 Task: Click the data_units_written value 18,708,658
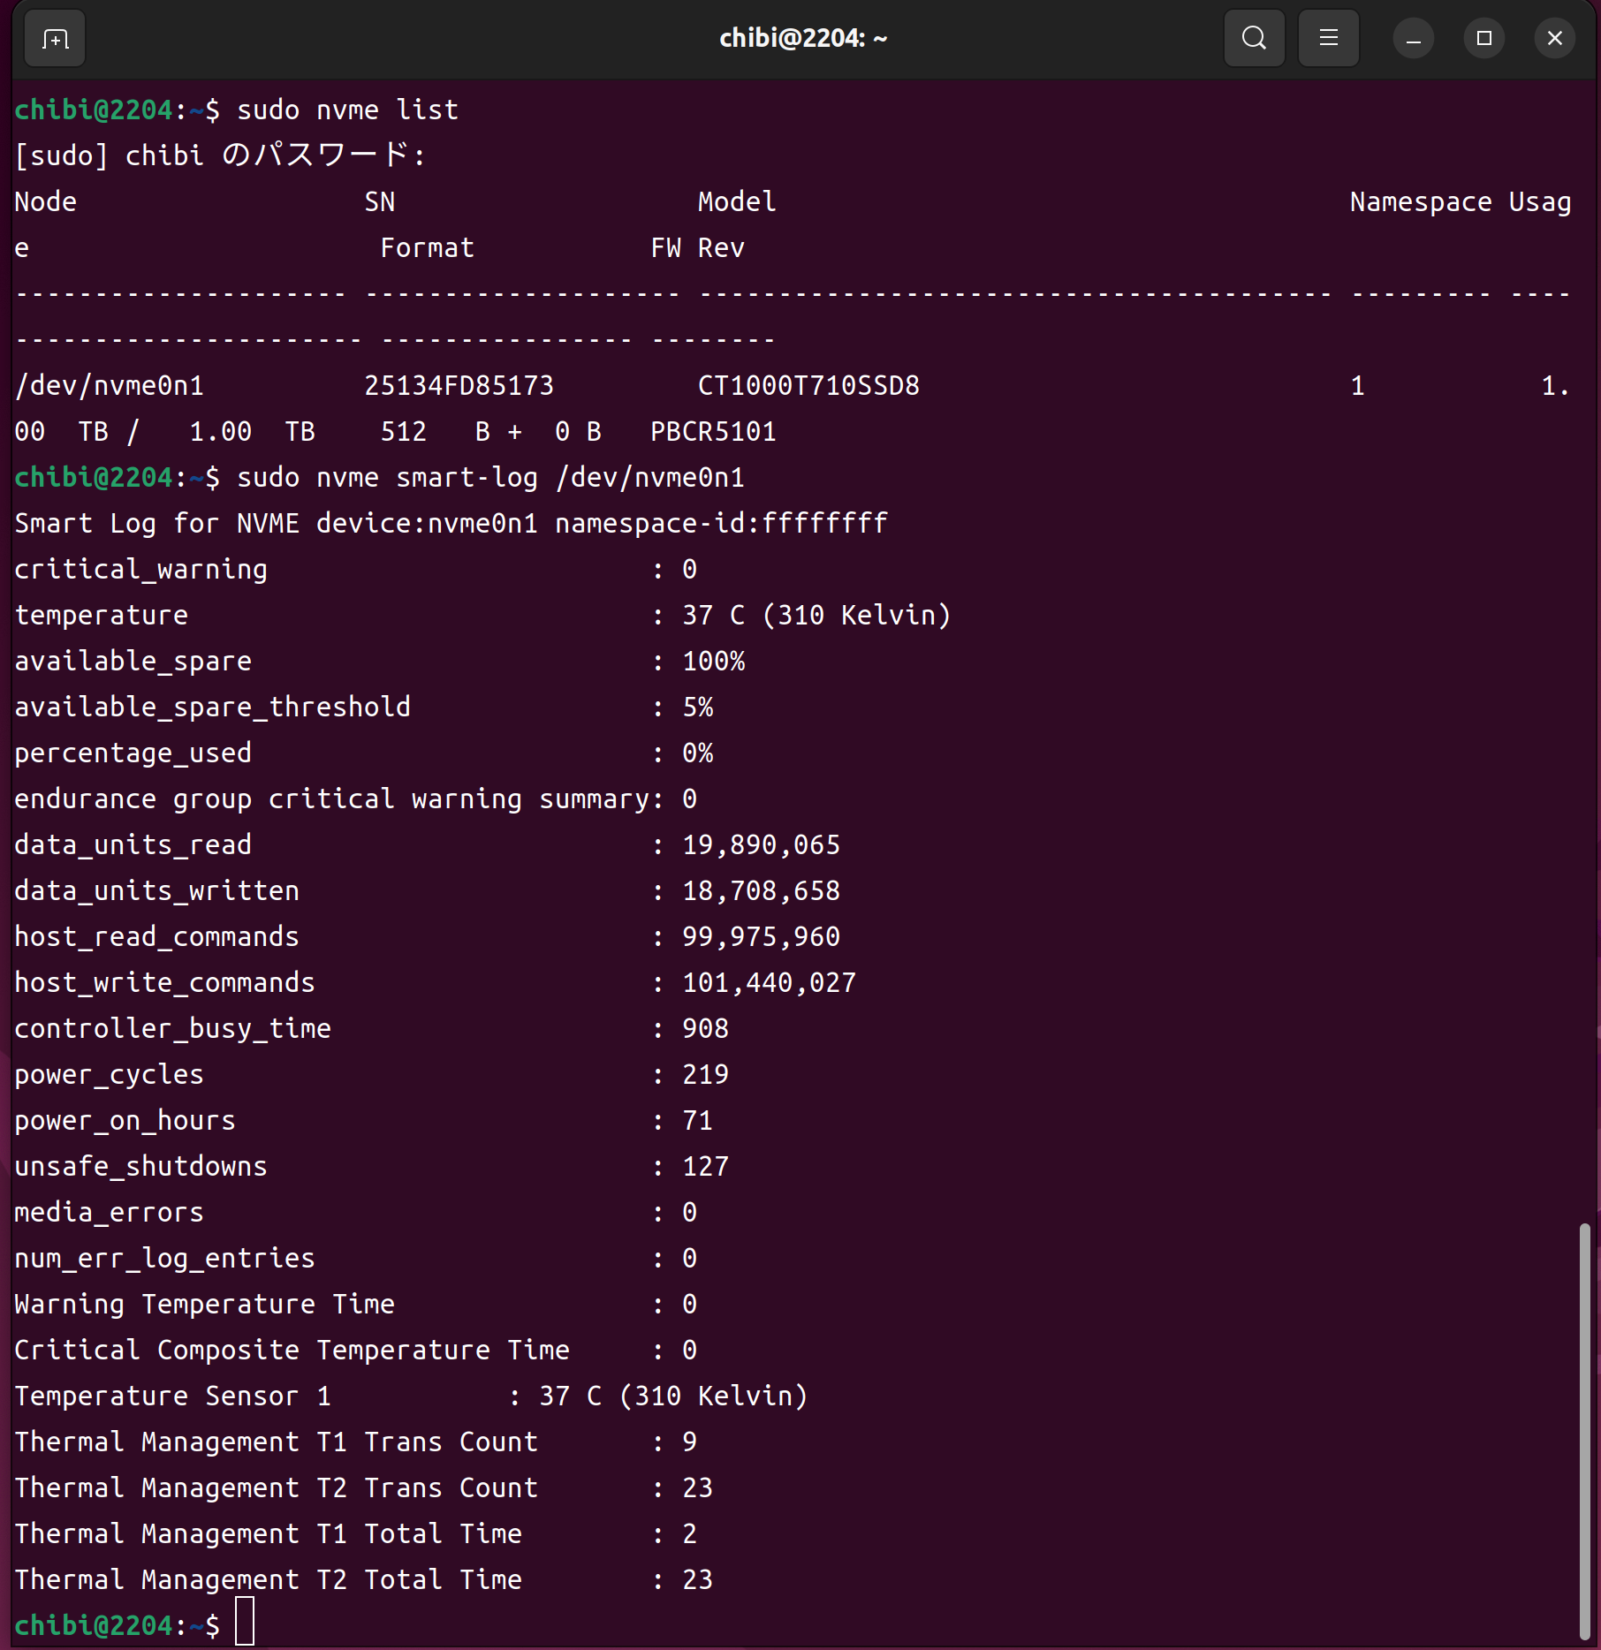[x=761, y=891]
